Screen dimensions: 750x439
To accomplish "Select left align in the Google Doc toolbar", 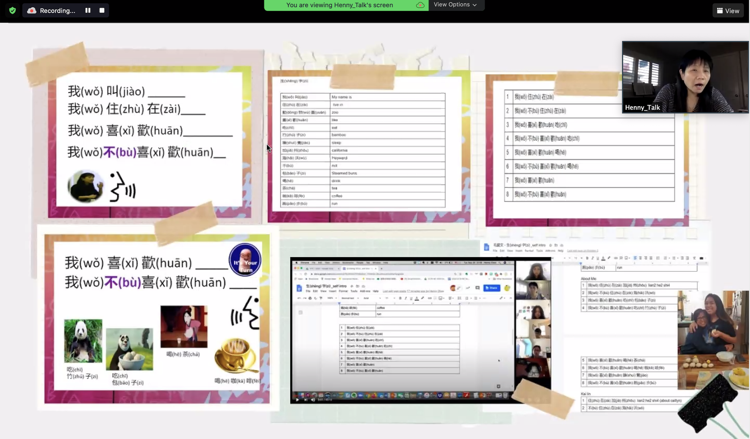I will pyautogui.click(x=635, y=258).
